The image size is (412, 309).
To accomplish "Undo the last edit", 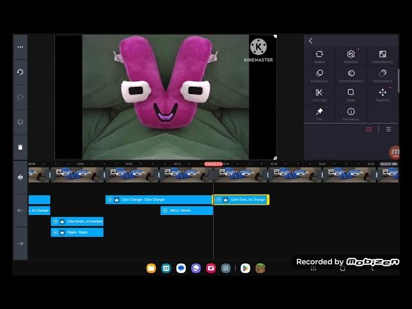I will click(x=20, y=72).
